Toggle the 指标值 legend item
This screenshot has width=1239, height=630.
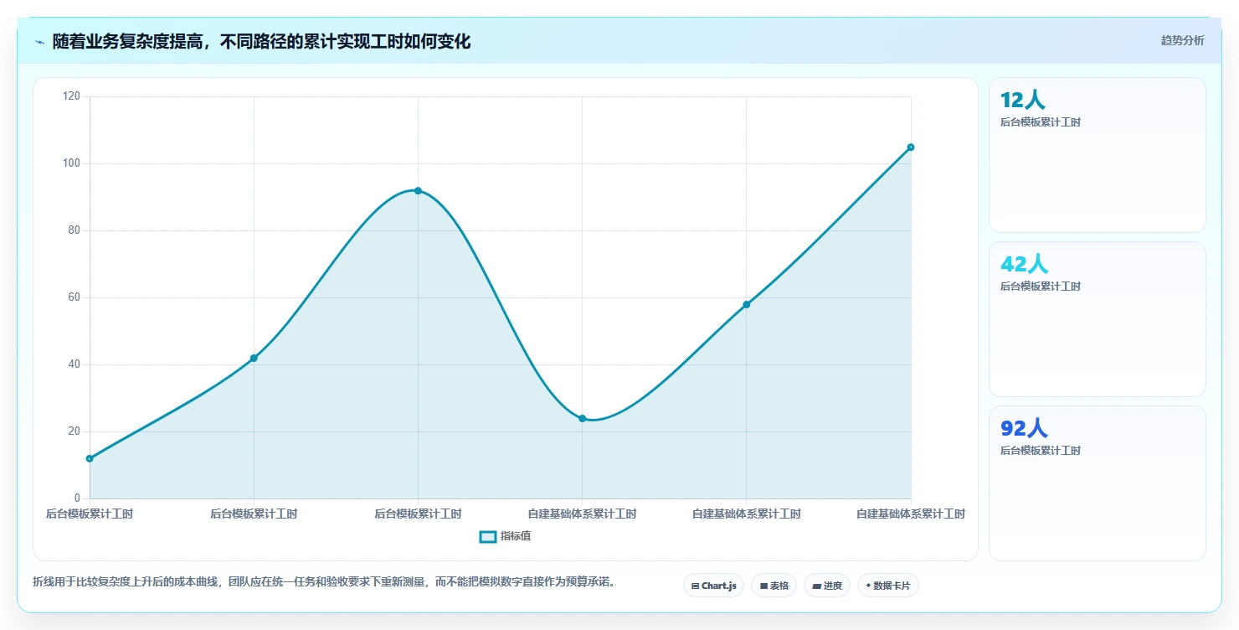(x=505, y=536)
